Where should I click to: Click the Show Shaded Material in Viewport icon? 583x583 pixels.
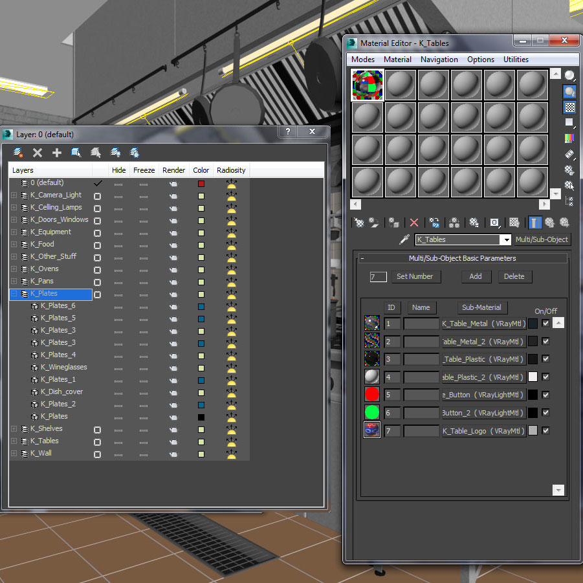(514, 222)
